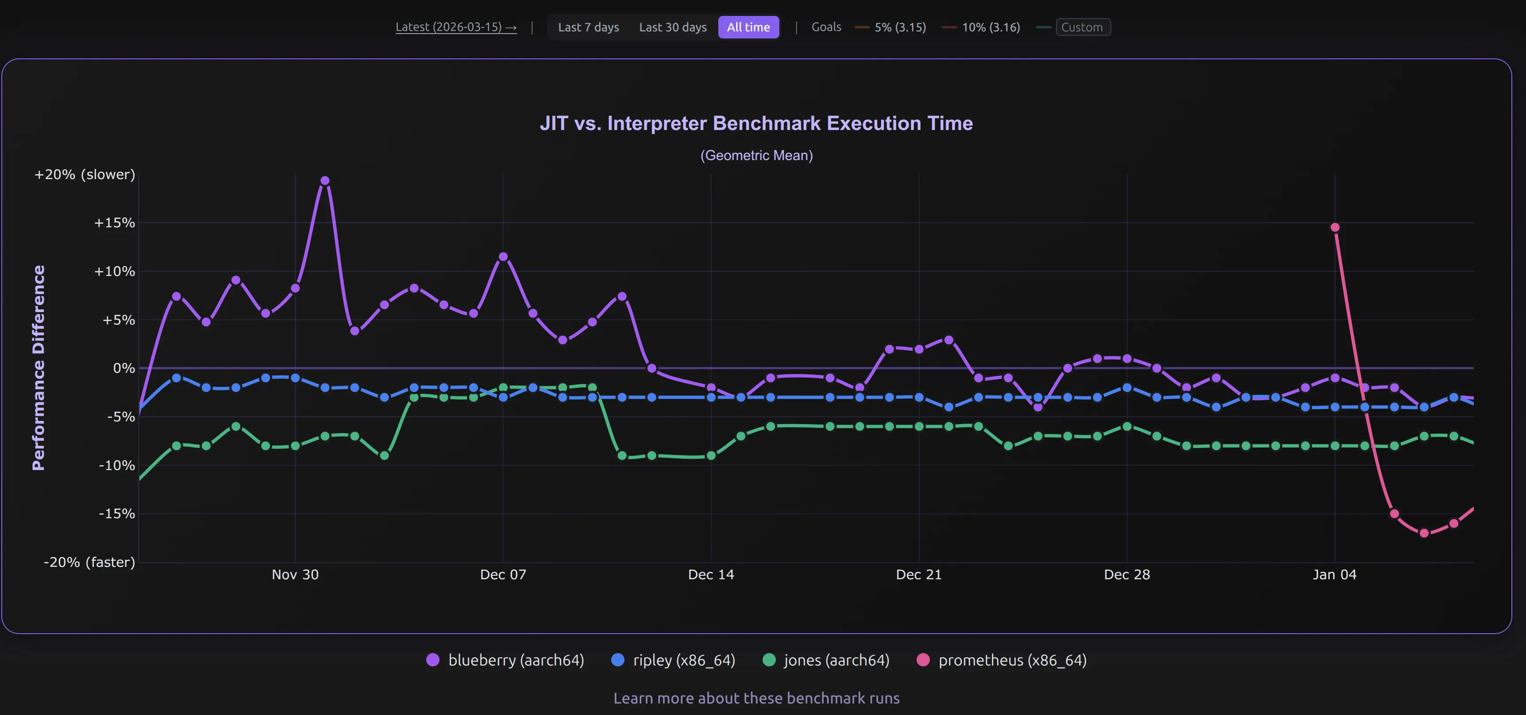Click Learn more about these benchmark runs

click(756, 698)
